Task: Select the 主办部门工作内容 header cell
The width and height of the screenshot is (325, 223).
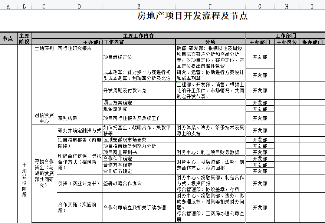Action: click(x=104, y=42)
